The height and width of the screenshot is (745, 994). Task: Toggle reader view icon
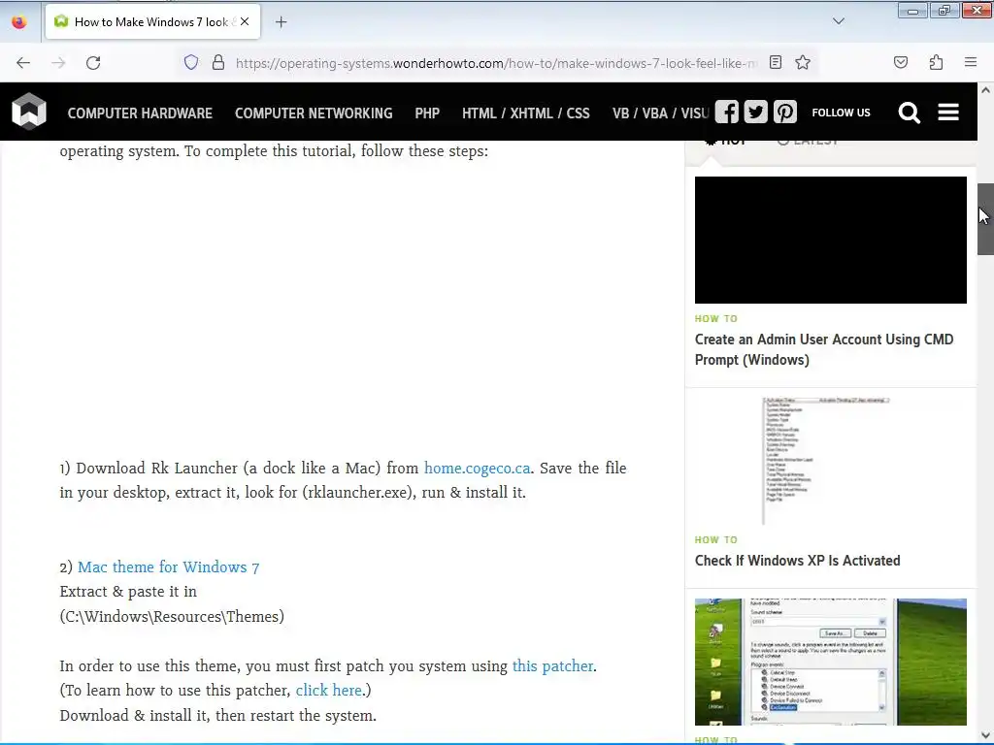pyautogui.click(x=776, y=62)
